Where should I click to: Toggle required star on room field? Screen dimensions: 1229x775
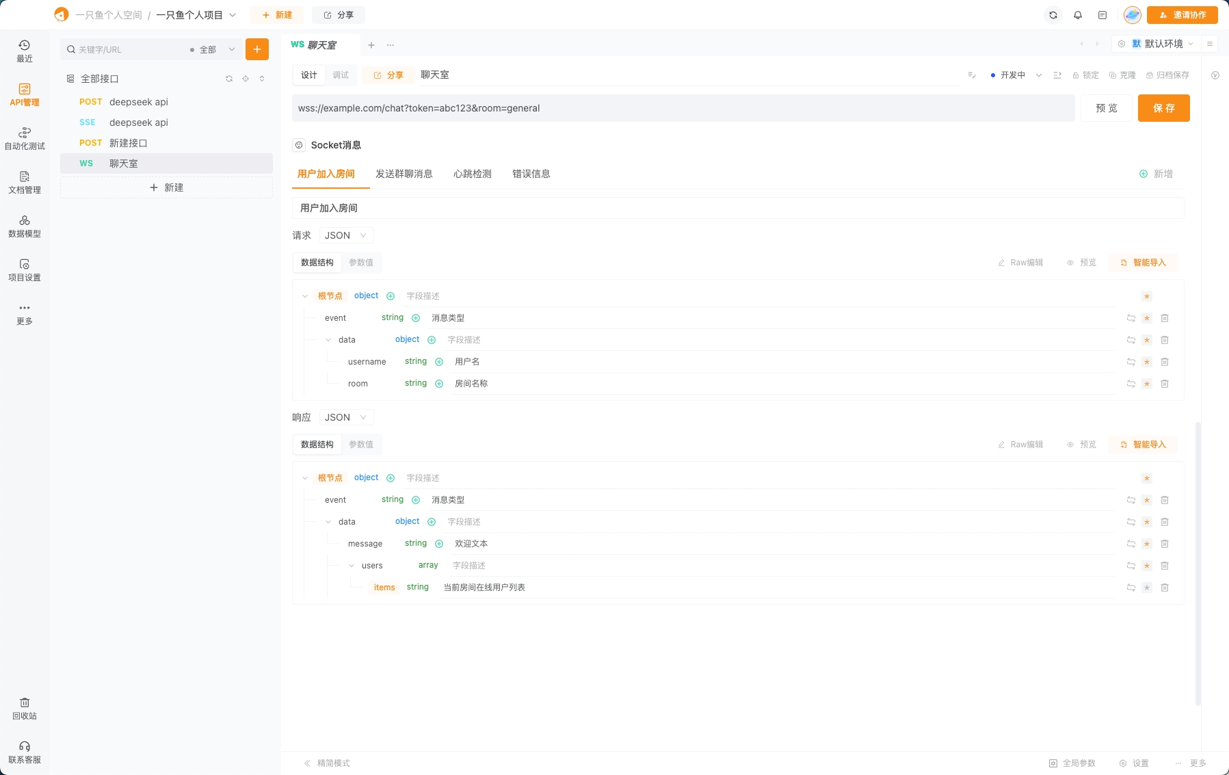(1147, 384)
